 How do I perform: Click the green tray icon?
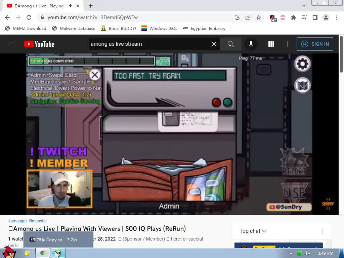(299, 253)
